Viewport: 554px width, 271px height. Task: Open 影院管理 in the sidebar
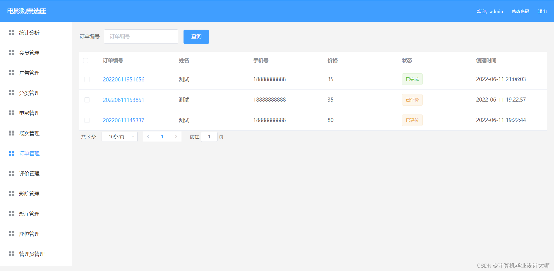pyautogui.click(x=29, y=194)
